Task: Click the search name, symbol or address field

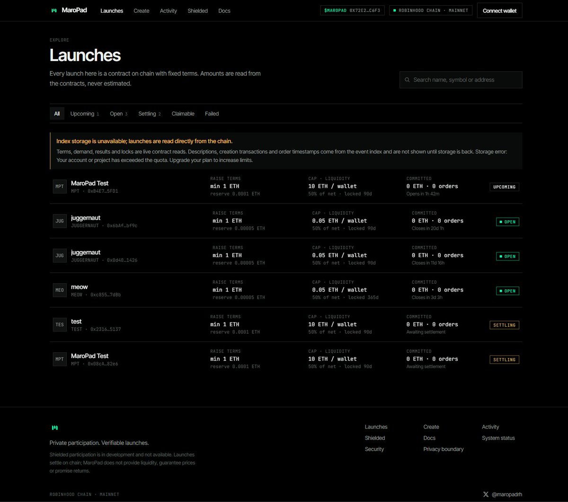Action: click(461, 80)
